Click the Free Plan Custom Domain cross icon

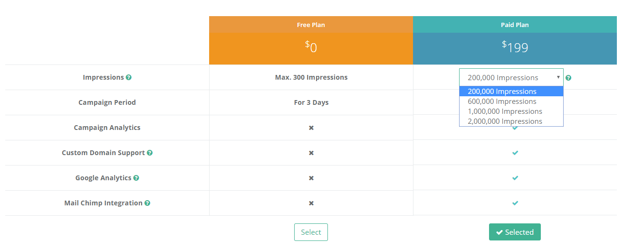(311, 153)
